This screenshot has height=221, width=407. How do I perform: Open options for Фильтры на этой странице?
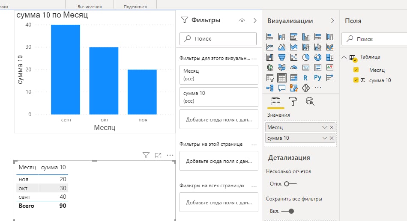click(x=254, y=144)
